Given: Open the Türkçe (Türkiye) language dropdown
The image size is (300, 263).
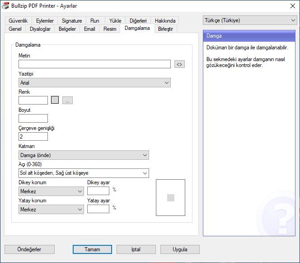Looking at the screenshot, I should (x=250, y=20).
